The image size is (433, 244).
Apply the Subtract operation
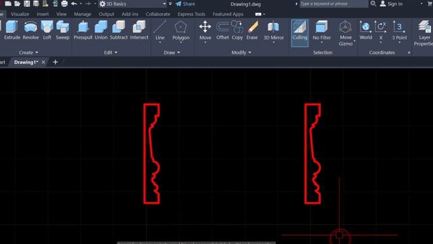[x=119, y=30]
